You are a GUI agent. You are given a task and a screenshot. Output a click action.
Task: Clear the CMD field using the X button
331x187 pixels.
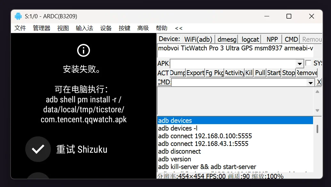[319, 82]
